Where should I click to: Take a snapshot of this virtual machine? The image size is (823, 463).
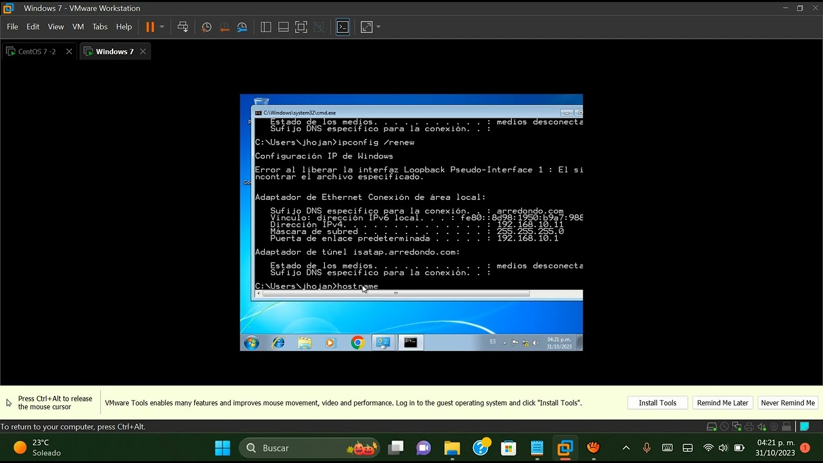(x=206, y=27)
